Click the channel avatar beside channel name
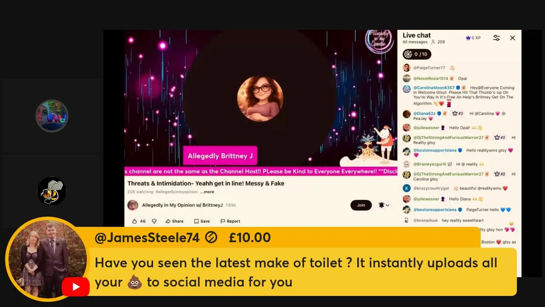 [133, 205]
